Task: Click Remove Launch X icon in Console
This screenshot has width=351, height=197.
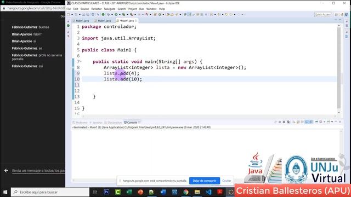Action: [284, 122]
